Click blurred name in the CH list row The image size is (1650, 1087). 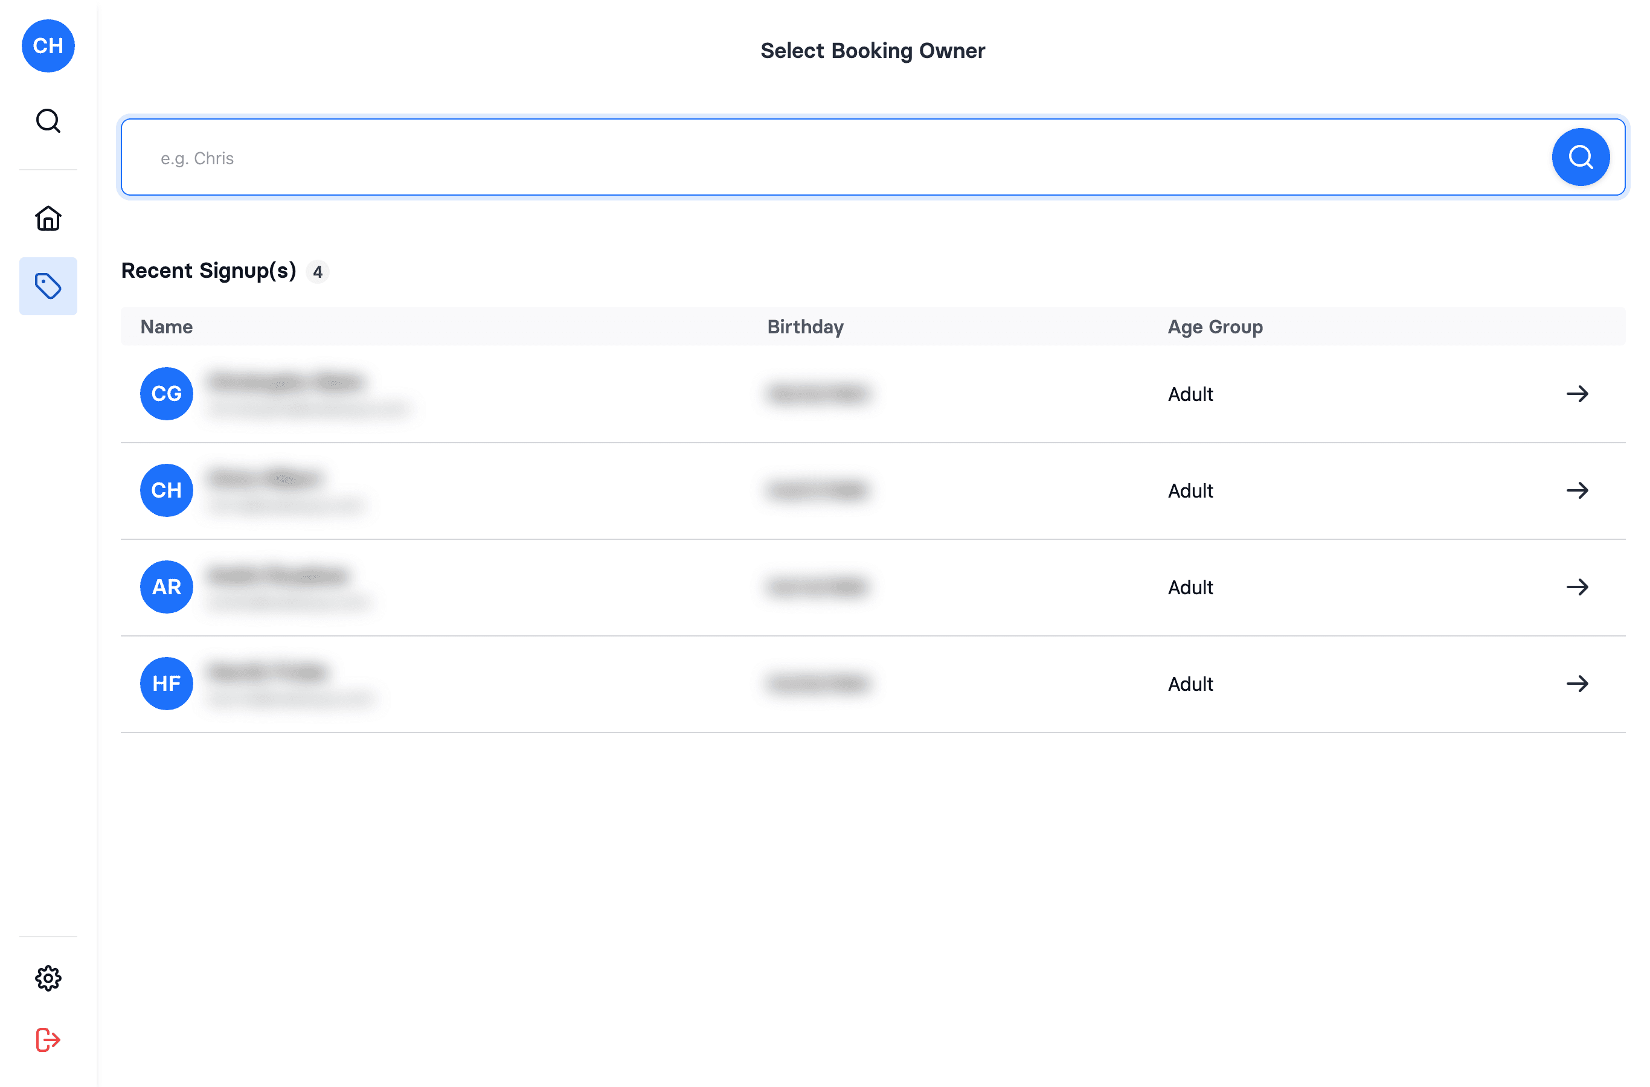265,478
